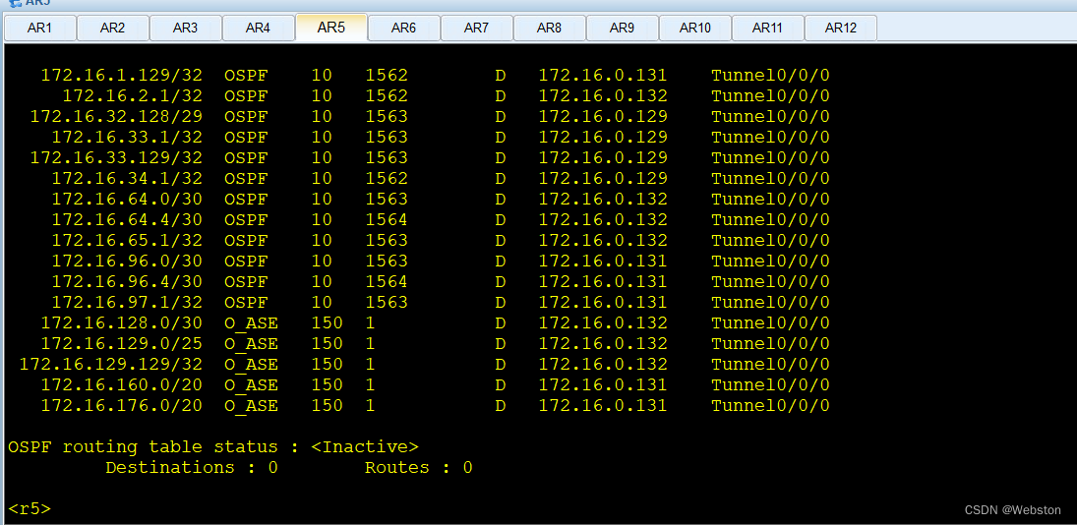Click the OSPF routing table status line

click(x=212, y=446)
